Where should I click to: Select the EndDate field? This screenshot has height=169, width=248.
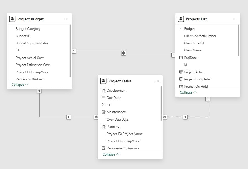tap(191, 58)
